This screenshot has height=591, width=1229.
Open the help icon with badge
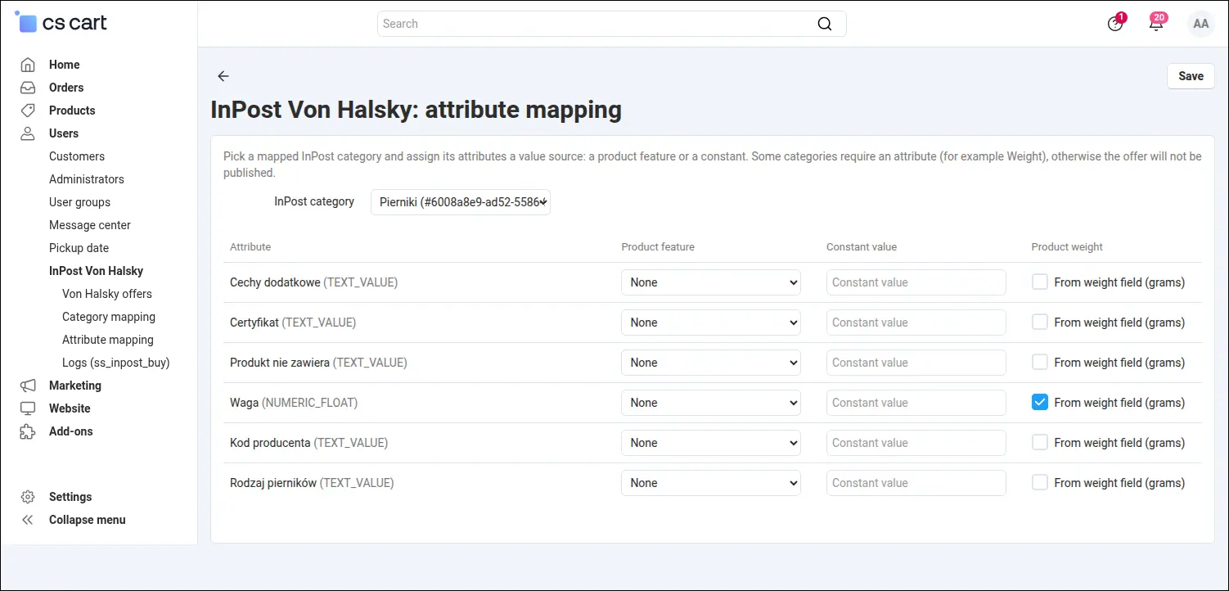1115,24
